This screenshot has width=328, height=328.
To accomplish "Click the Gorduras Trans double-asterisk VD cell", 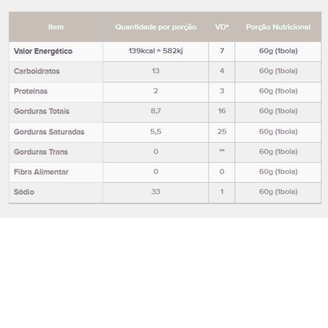I will 222,151.
